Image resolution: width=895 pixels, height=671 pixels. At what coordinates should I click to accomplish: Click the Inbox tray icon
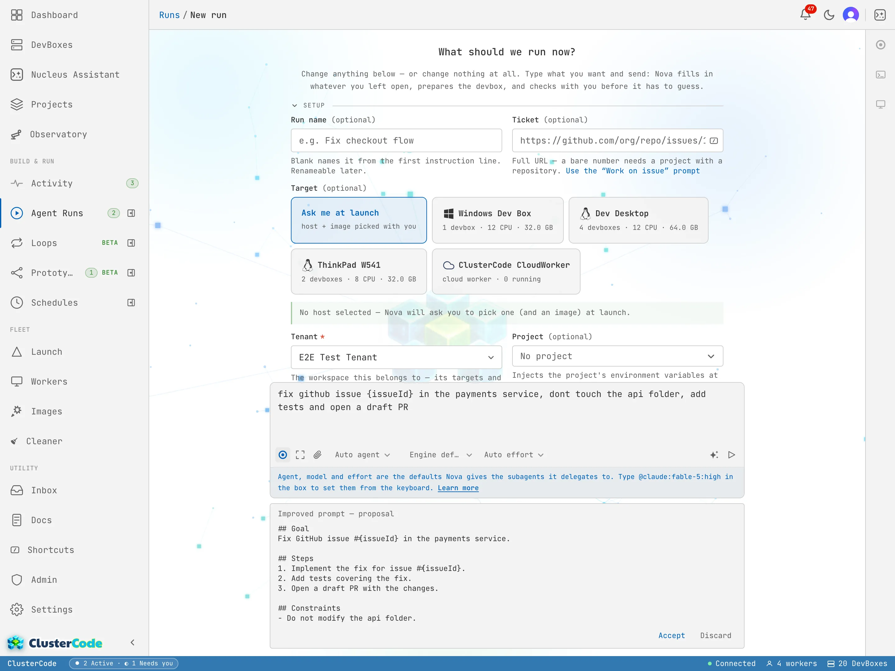tap(16, 491)
